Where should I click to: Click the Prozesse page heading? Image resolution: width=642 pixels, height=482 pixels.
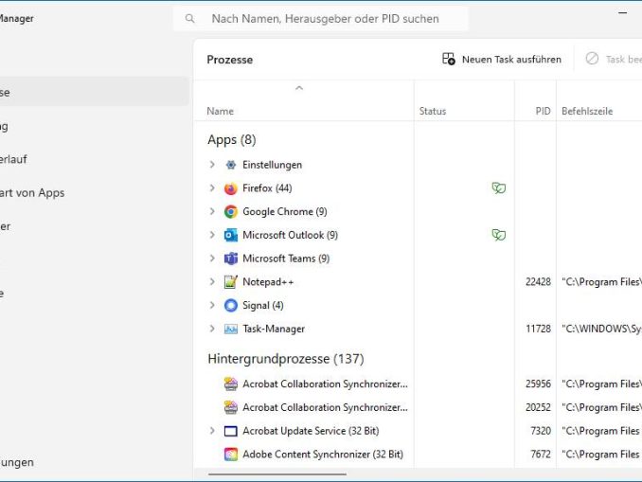click(x=230, y=60)
